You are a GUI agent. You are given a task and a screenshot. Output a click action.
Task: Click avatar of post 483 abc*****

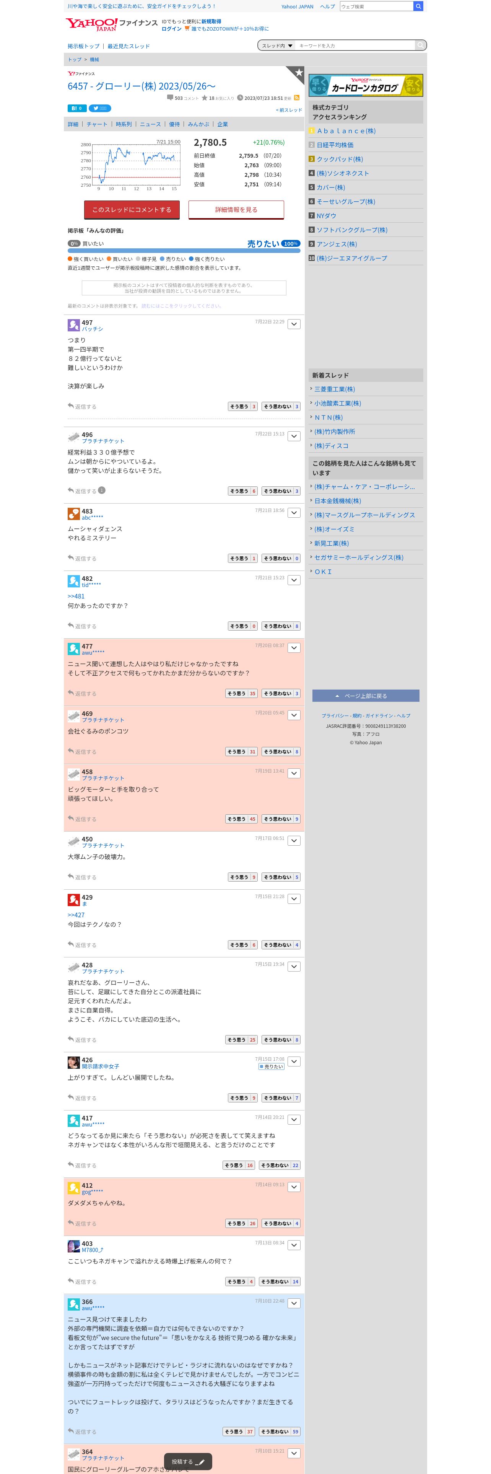click(74, 514)
